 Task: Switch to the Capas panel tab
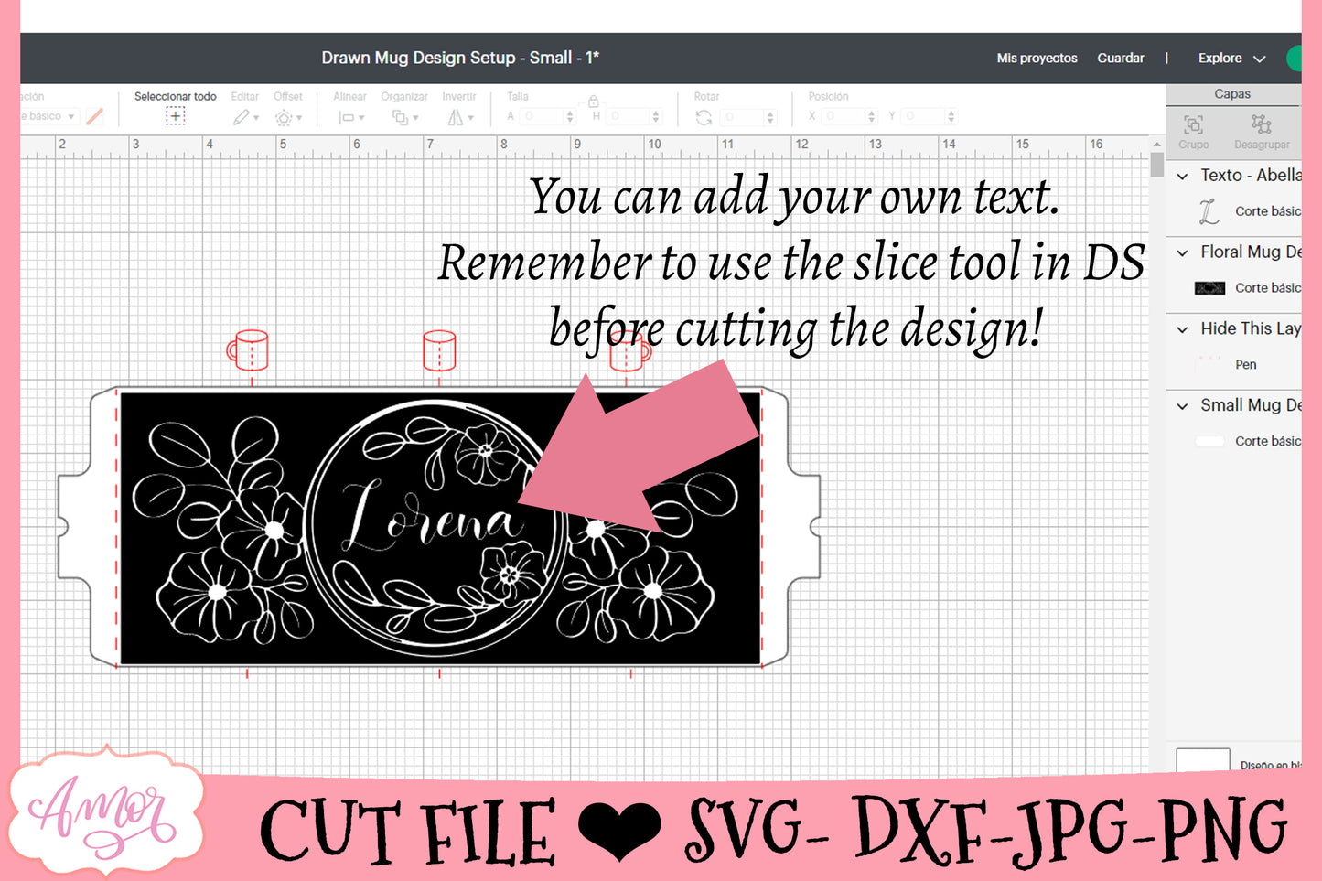click(x=1231, y=94)
